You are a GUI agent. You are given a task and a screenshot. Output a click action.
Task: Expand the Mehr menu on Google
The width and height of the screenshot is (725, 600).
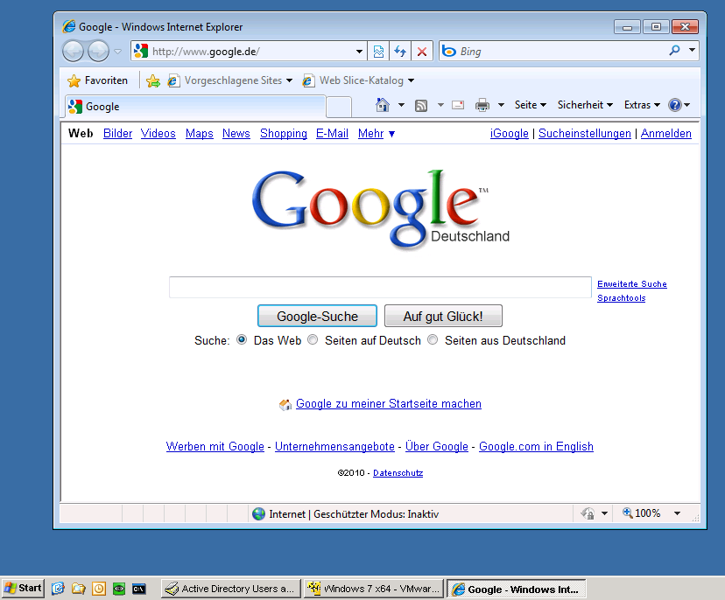(376, 134)
